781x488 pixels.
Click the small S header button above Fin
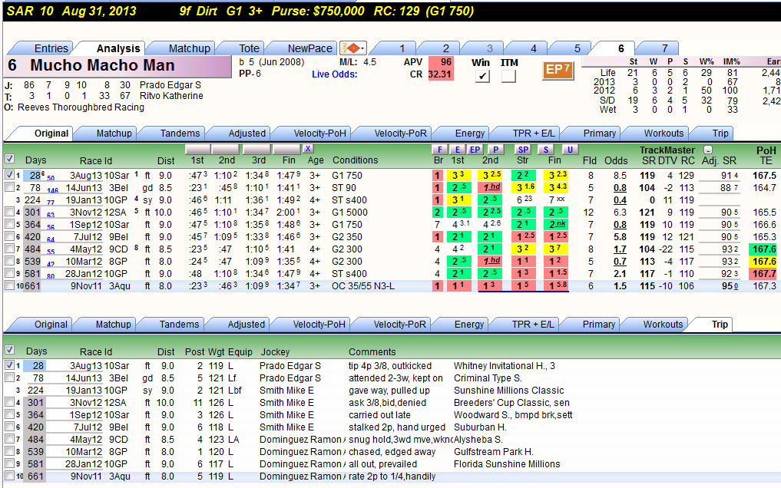546,150
